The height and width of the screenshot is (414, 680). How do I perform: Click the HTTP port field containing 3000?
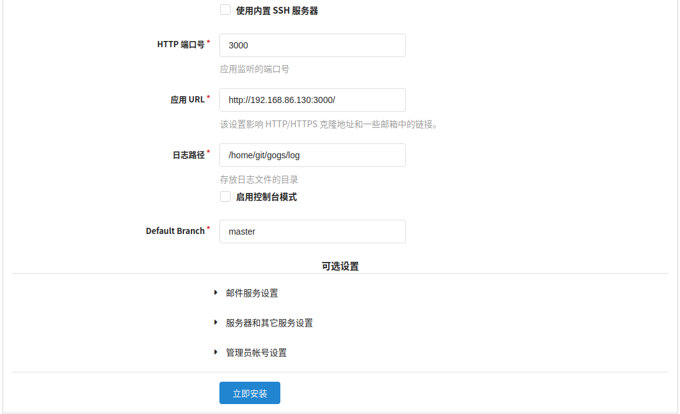(312, 45)
